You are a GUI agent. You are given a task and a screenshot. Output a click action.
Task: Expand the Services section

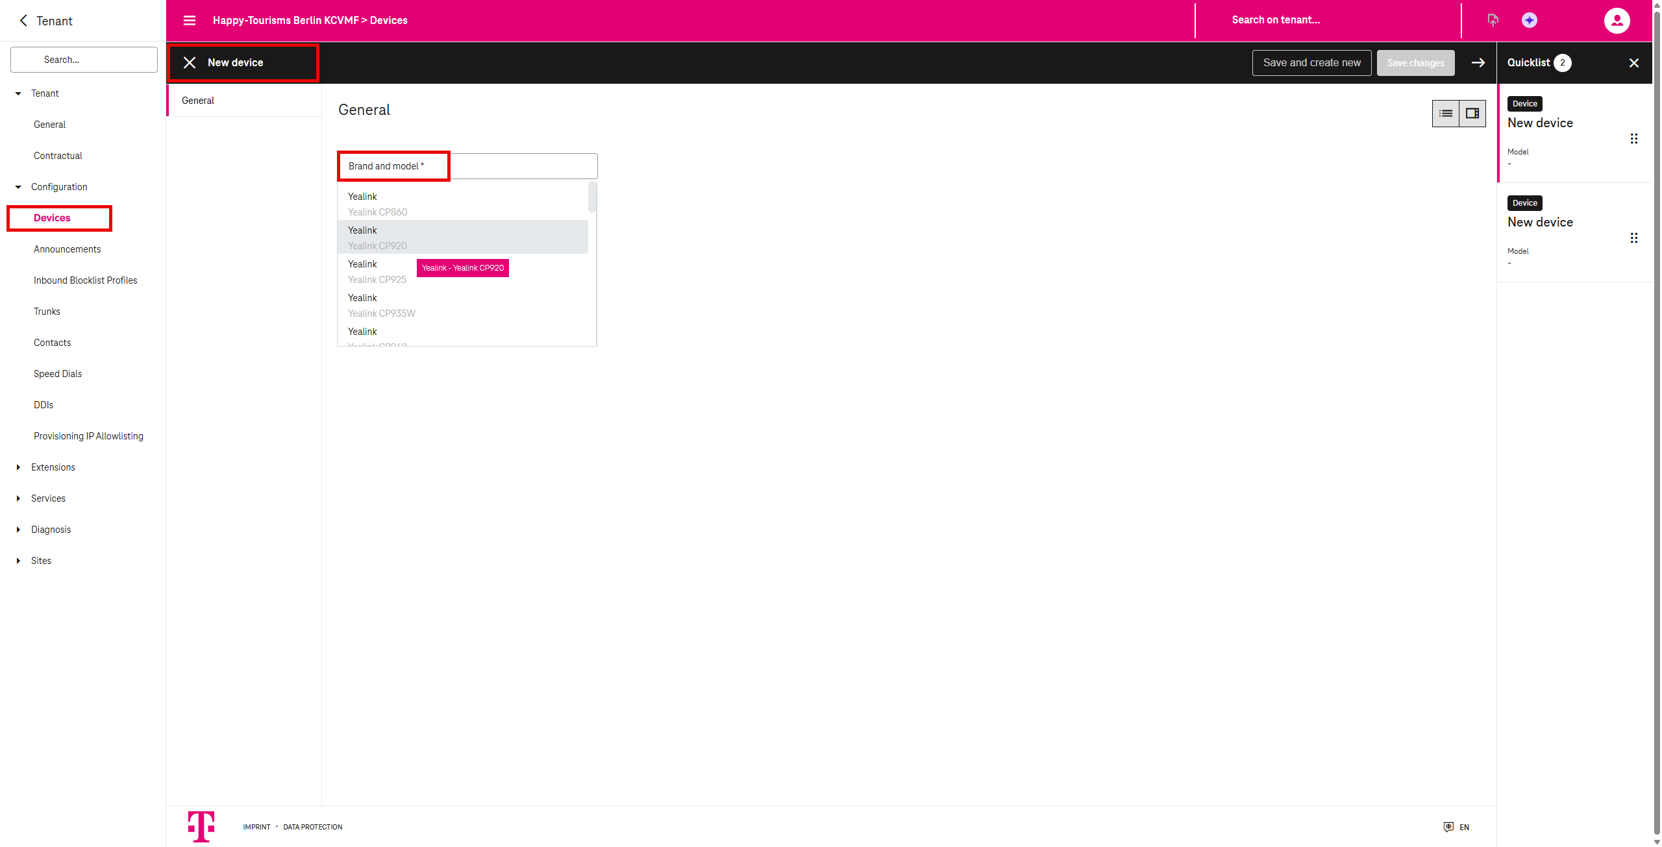[18, 498]
